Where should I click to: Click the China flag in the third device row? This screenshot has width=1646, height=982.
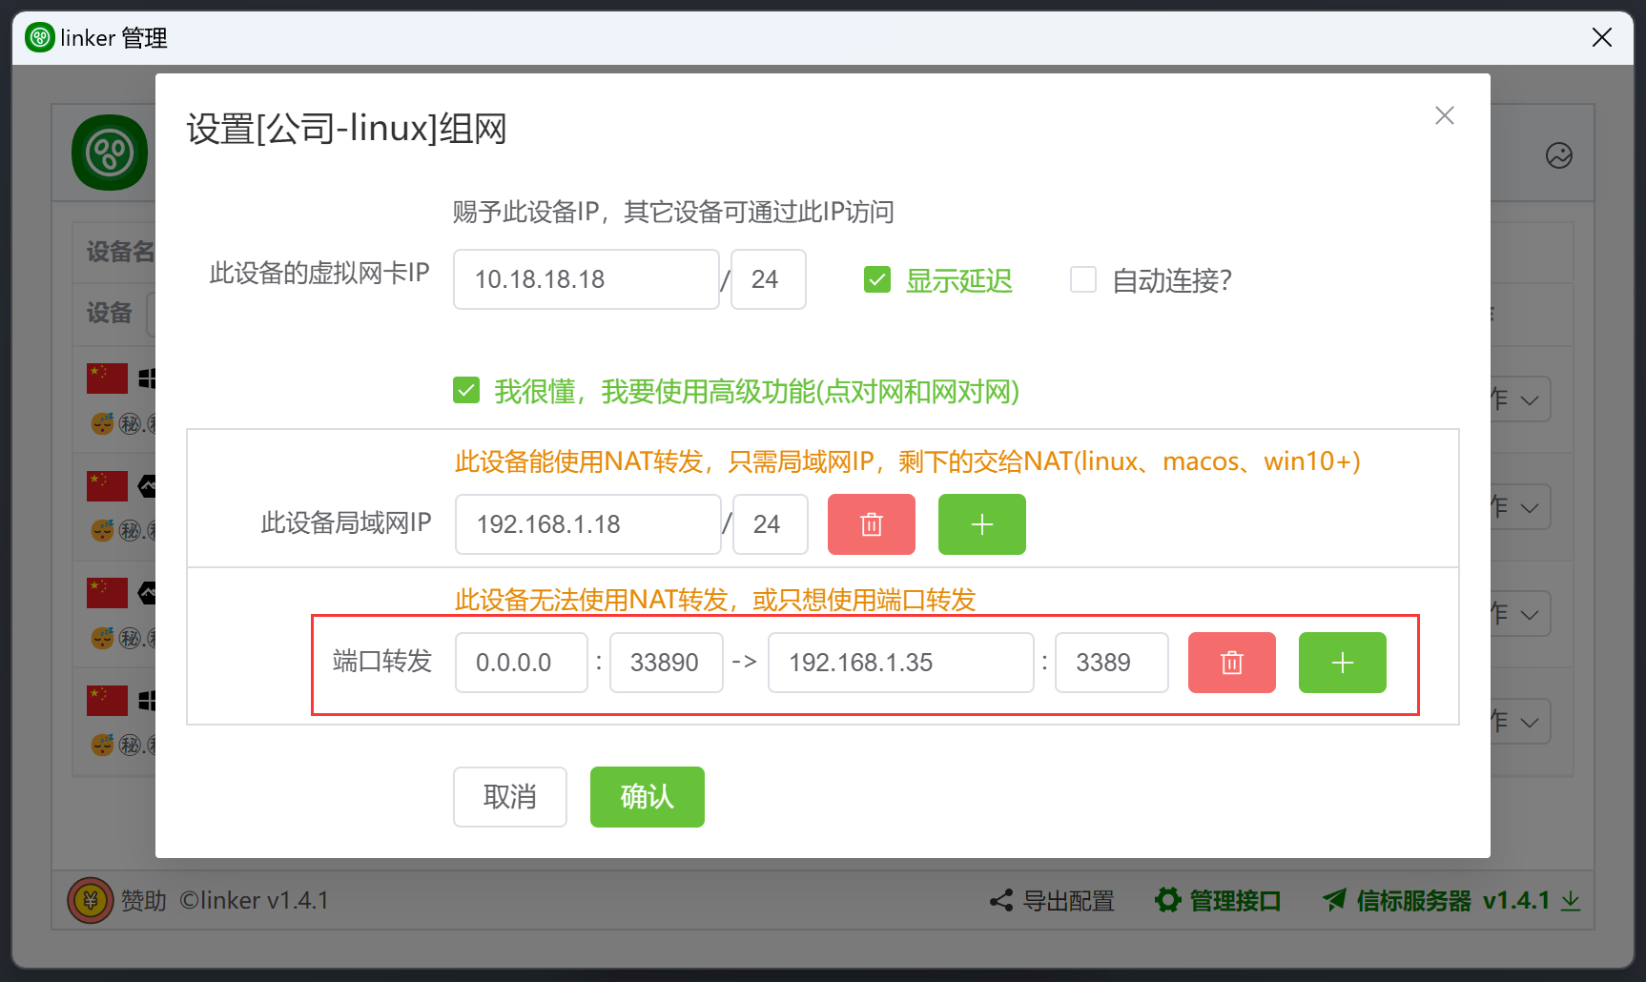coord(107,593)
